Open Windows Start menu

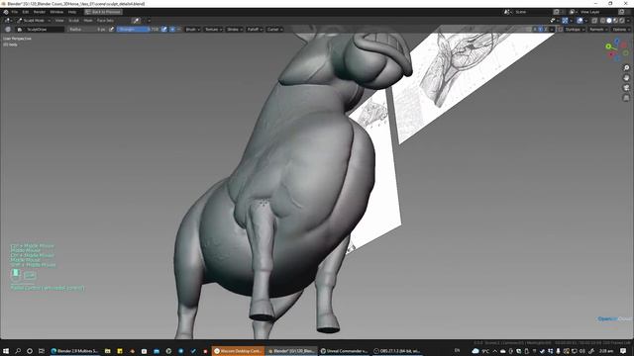(6, 351)
